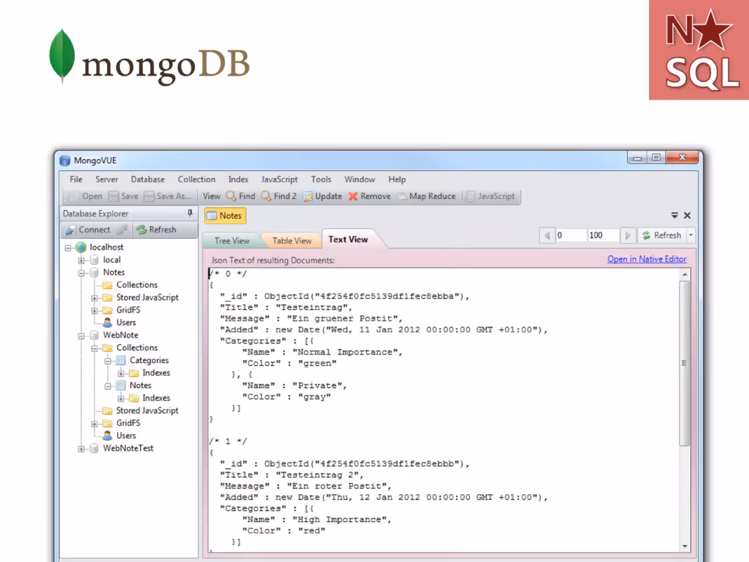Click the results Refresh button
Viewport: 749px width, 562px height.
(x=662, y=235)
